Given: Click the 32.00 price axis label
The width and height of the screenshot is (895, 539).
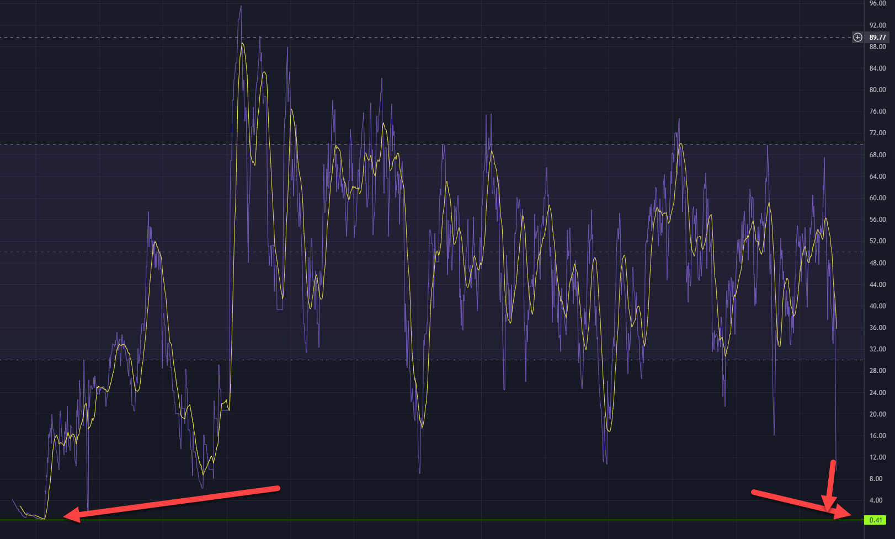Looking at the screenshot, I should click(877, 349).
